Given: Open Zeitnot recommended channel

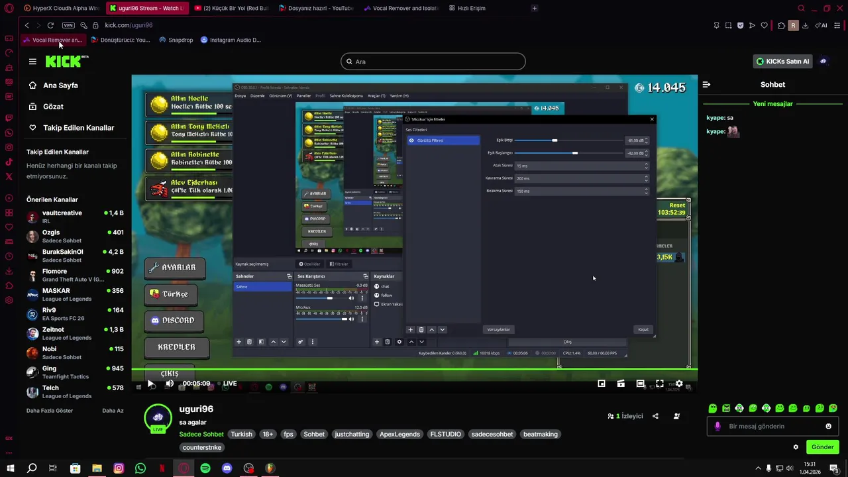Looking at the screenshot, I should (75, 333).
